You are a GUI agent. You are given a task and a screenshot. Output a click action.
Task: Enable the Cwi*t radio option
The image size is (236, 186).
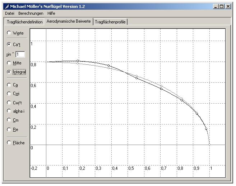(x=9, y=103)
